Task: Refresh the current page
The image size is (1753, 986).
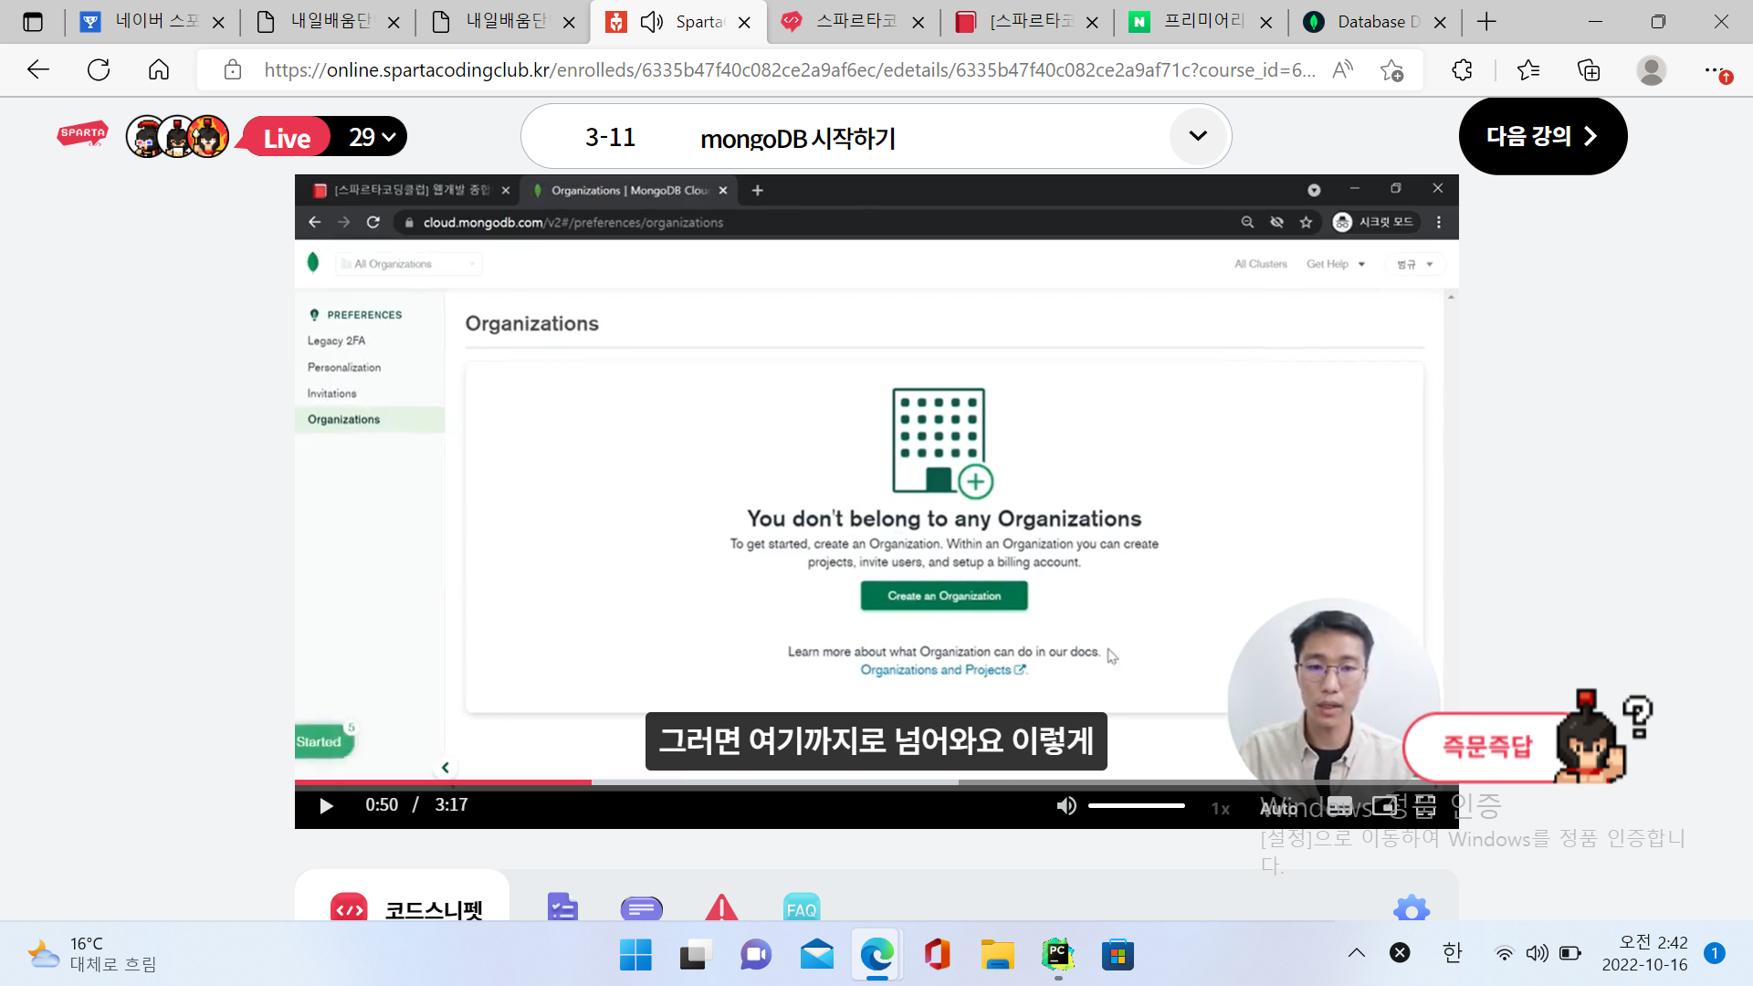Action: pos(99,69)
